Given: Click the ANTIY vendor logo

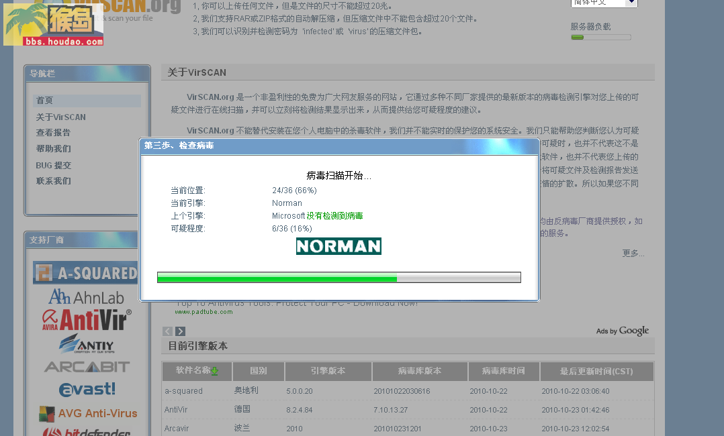Looking at the screenshot, I should [87, 344].
